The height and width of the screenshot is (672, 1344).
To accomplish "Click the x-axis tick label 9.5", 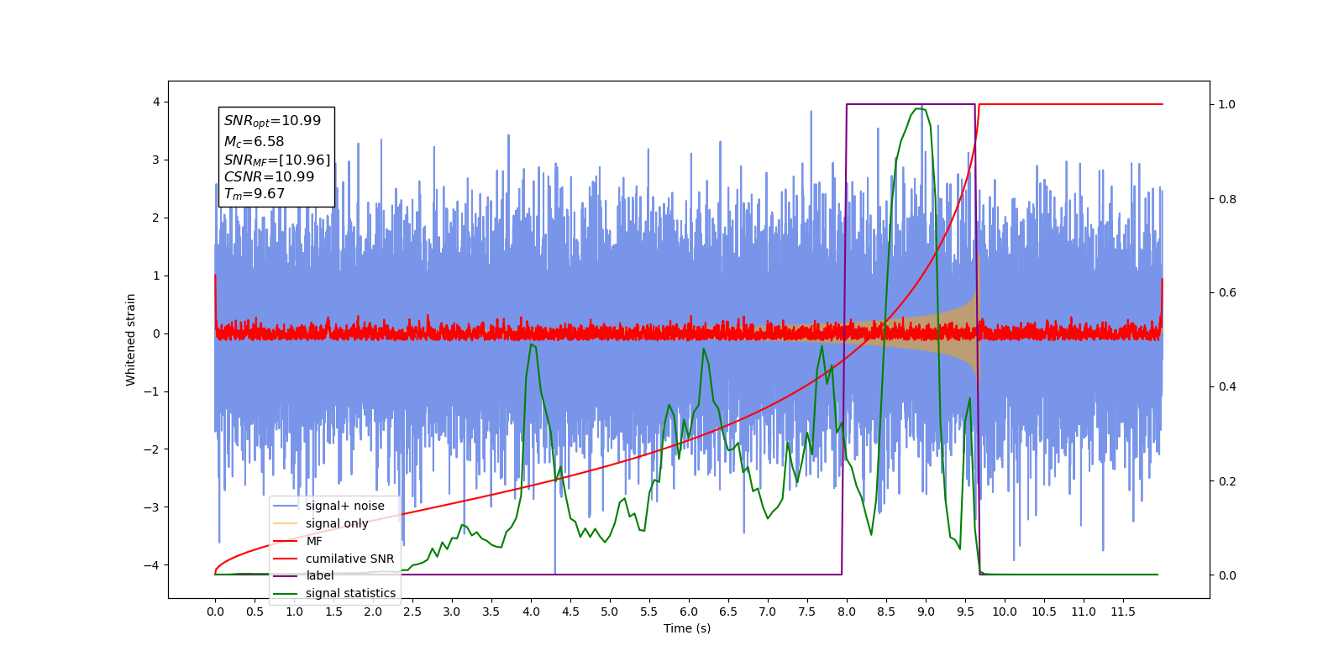I will (x=965, y=612).
